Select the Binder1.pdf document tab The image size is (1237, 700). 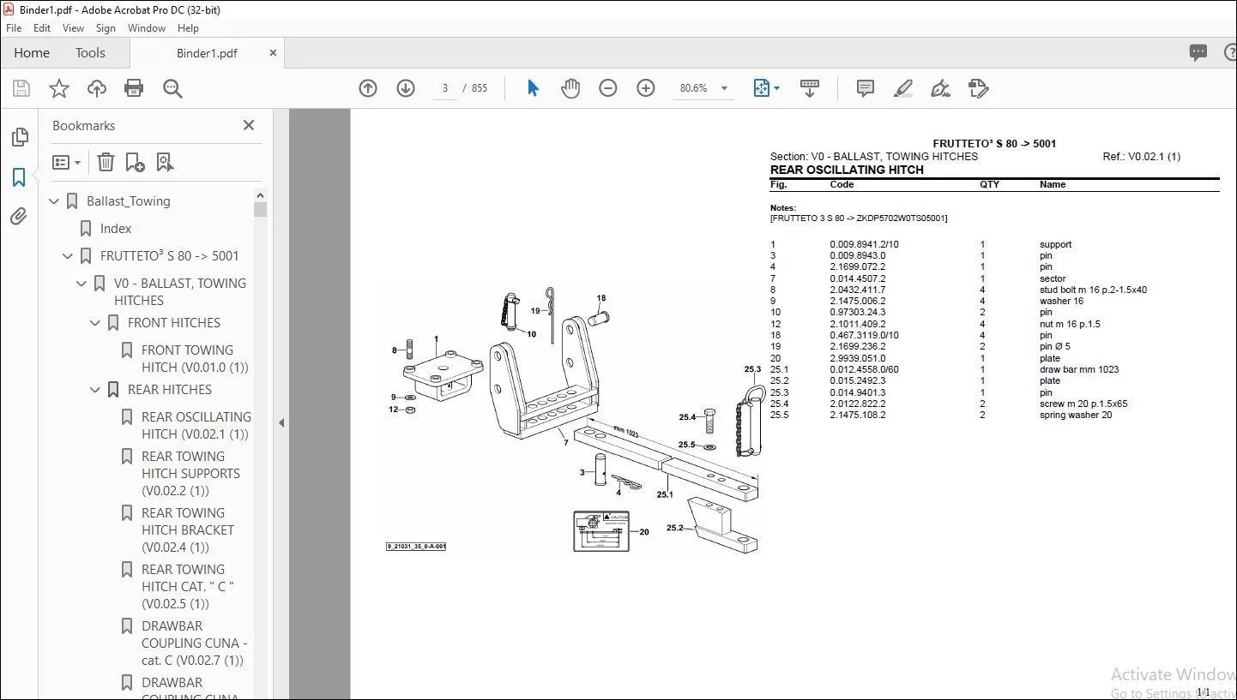click(207, 52)
